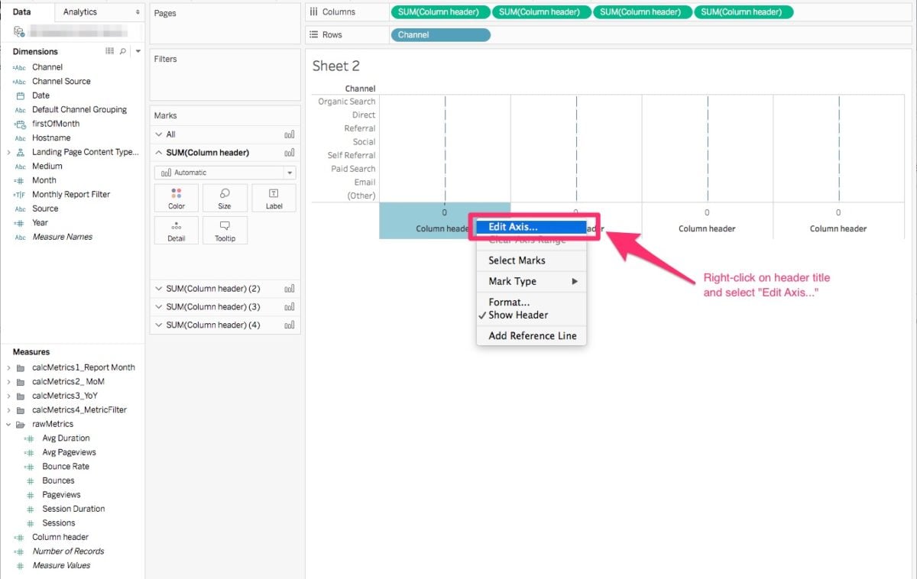Click the data source icon at top left
This screenshot has height=579, width=917.
click(x=17, y=31)
